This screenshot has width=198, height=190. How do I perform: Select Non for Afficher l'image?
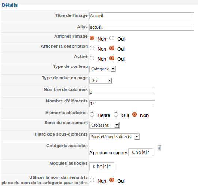92,38
